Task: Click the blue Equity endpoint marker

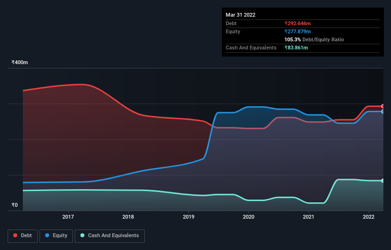Action: pos(383,111)
